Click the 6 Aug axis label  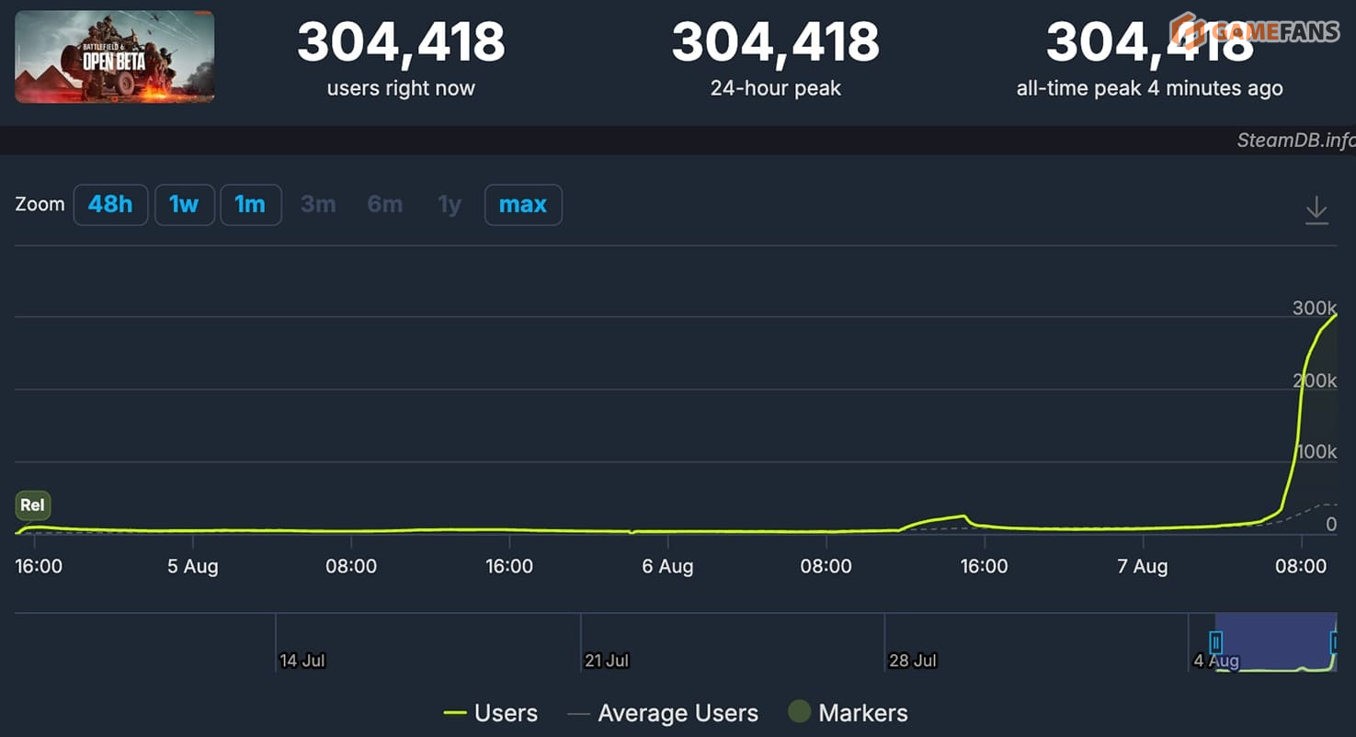click(667, 567)
